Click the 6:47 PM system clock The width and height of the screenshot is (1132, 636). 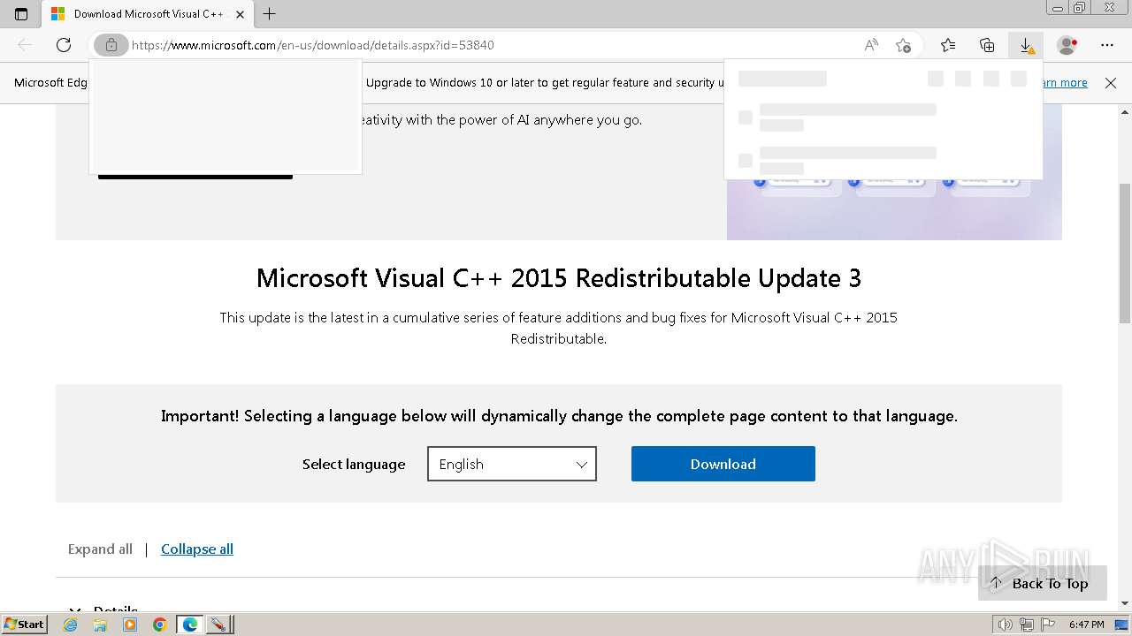1087,625
